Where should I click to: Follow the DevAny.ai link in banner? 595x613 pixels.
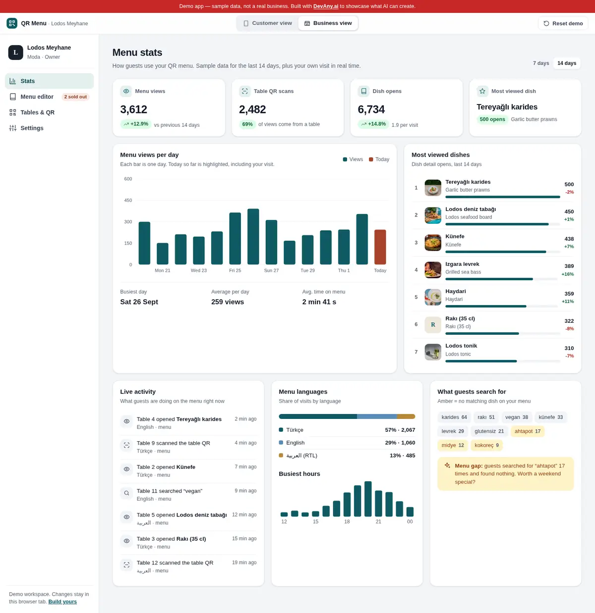click(326, 6)
